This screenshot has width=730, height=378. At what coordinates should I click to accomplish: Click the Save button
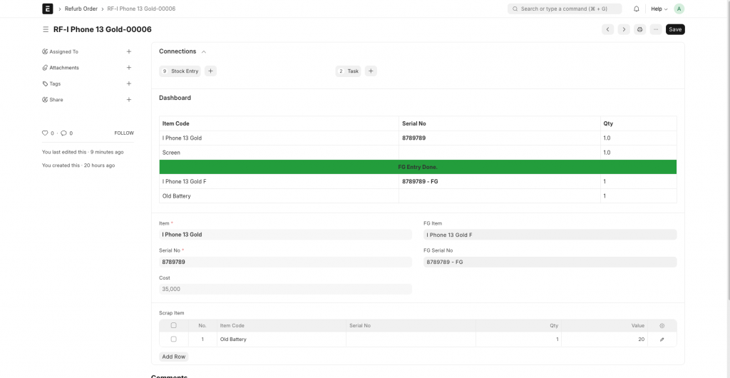(675, 29)
